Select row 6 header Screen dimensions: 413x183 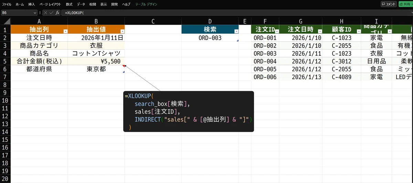[x=5, y=69]
